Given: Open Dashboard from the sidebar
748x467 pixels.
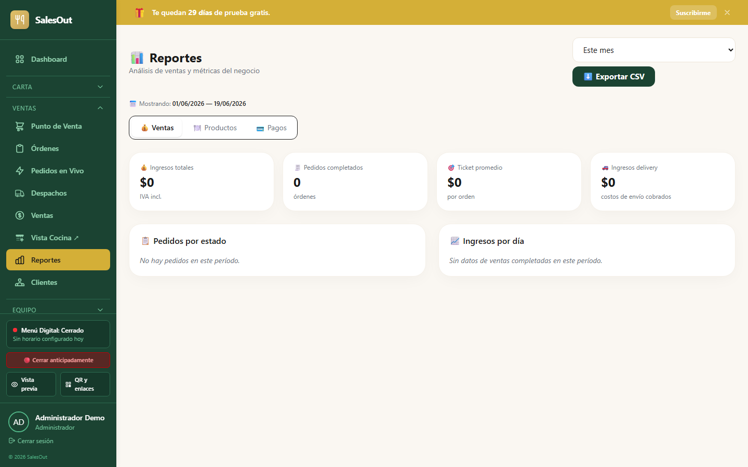Looking at the screenshot, I should (58, 59).
